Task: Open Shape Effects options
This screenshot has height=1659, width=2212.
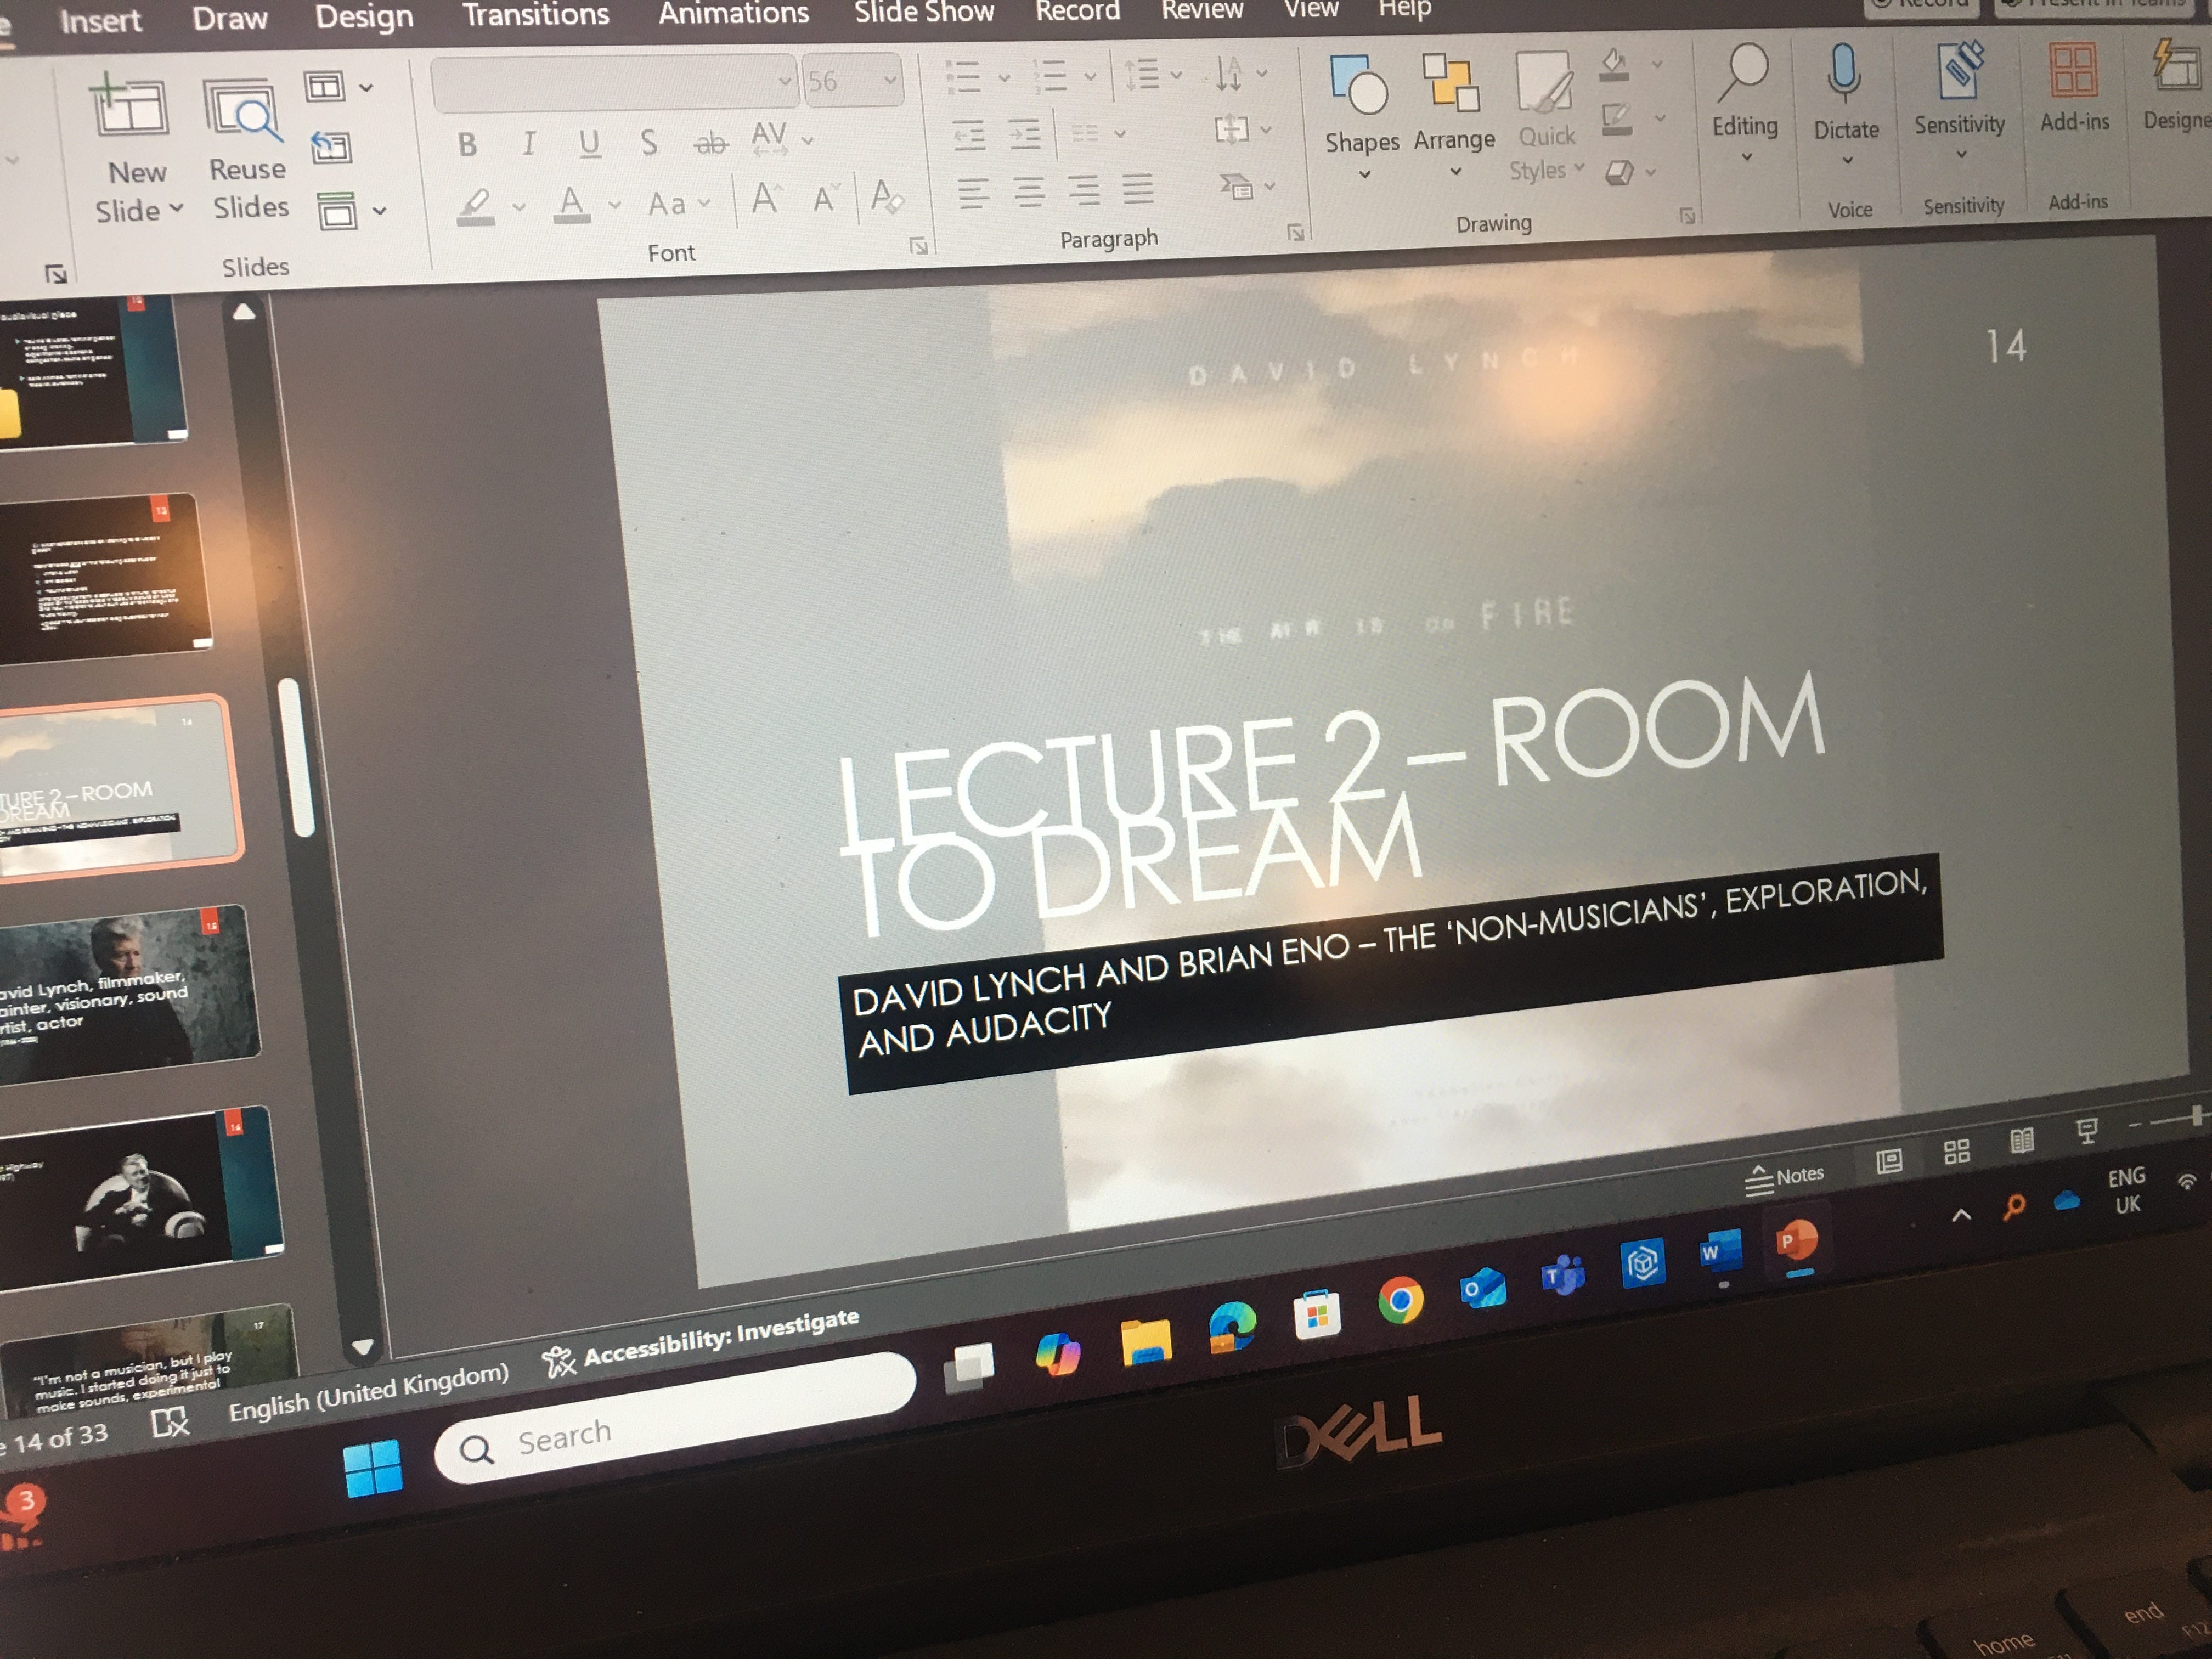Action: coord(1630,173)
